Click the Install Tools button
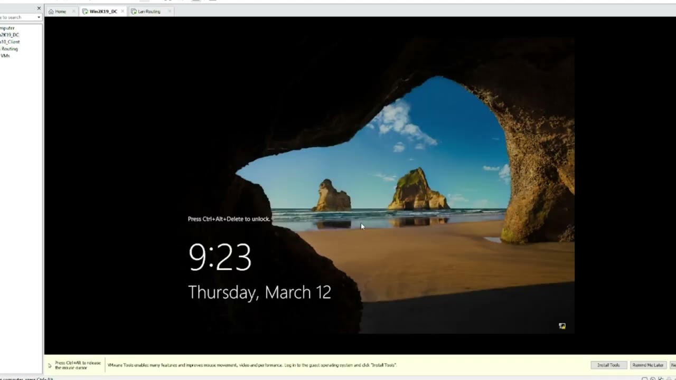676x380 pixels. tap(608, 365)
